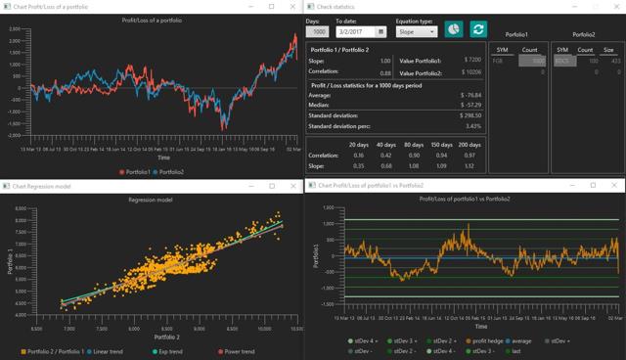Click the Median value $ -57.29
626x360 pixels.
[470, 105]
